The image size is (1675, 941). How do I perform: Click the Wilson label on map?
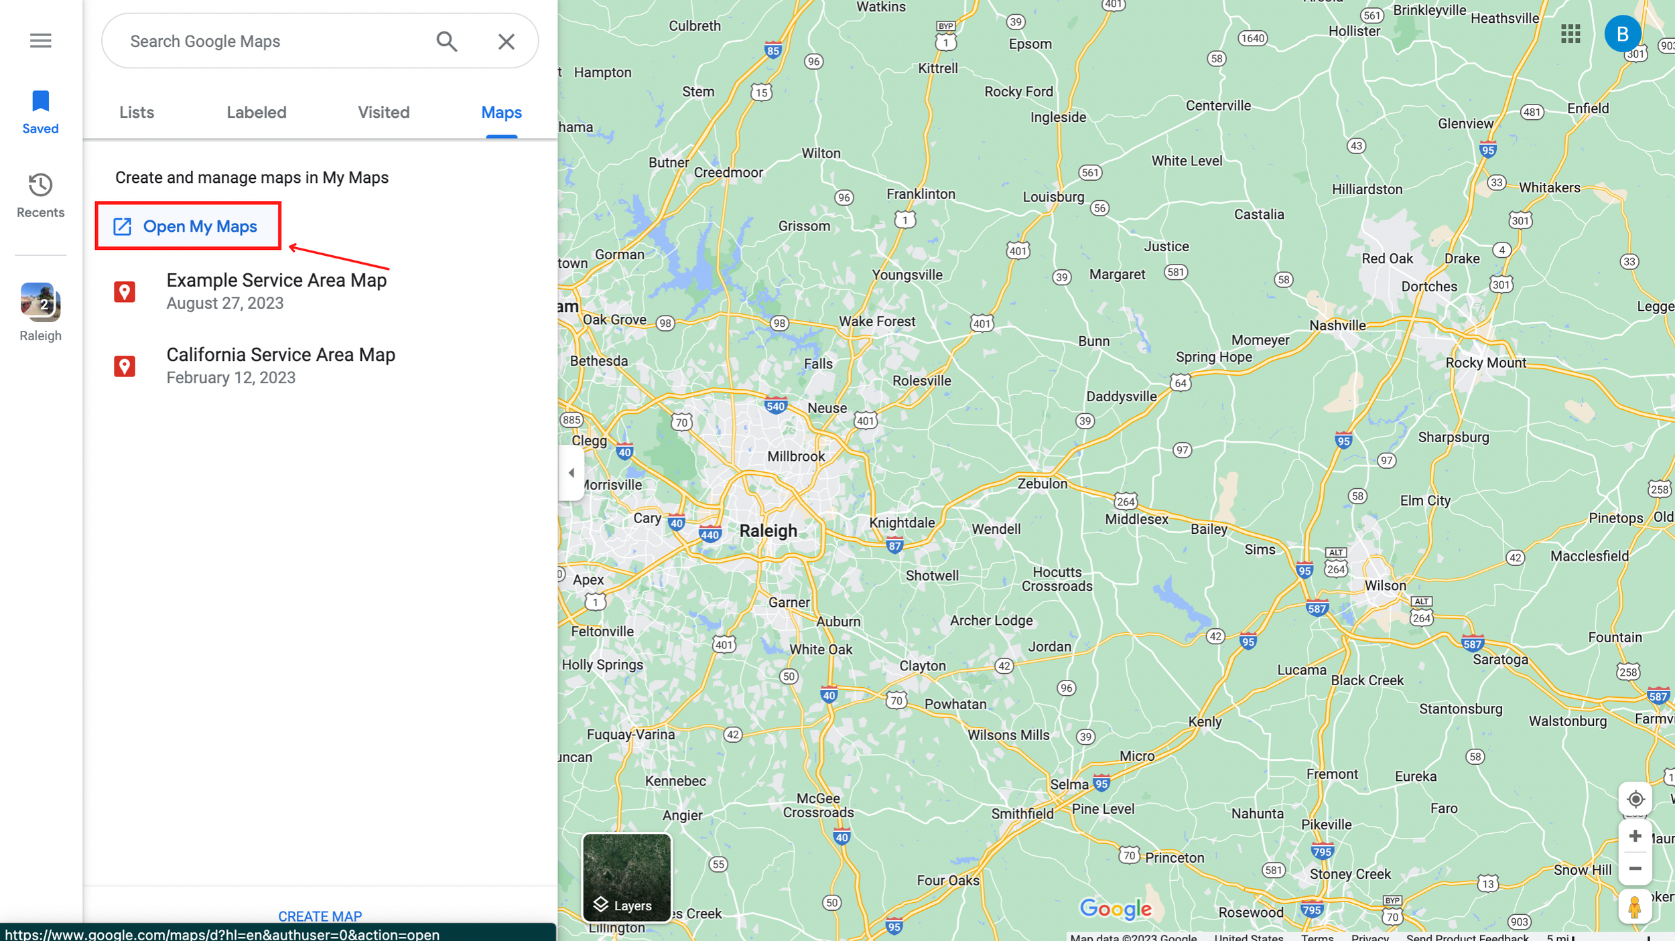(1385, 585)
